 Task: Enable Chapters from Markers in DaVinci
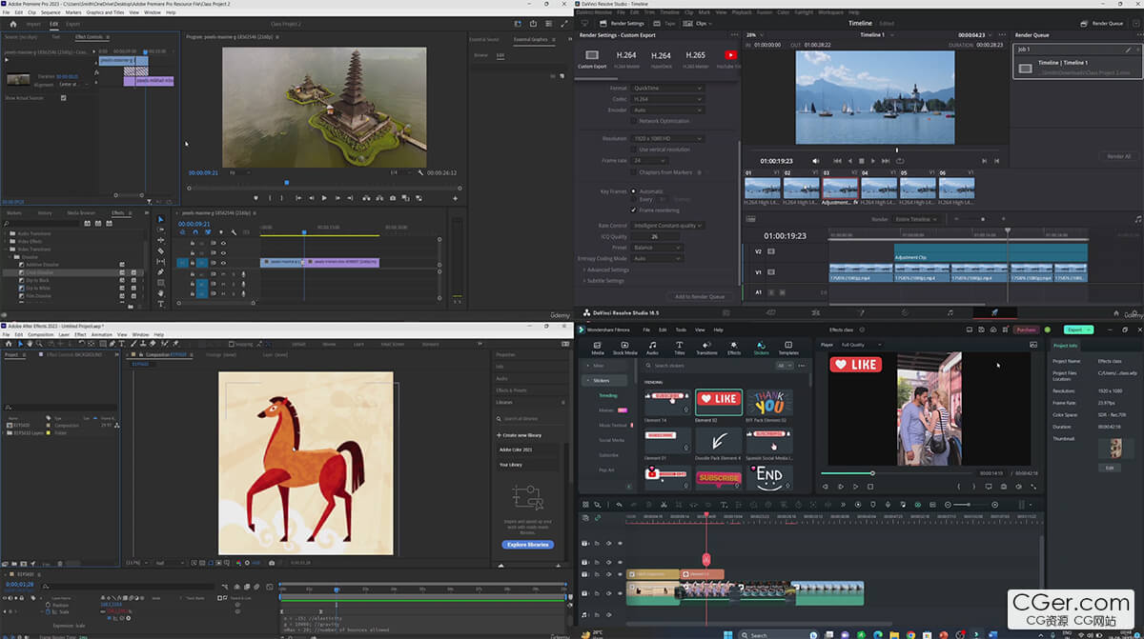click(633, 172)
